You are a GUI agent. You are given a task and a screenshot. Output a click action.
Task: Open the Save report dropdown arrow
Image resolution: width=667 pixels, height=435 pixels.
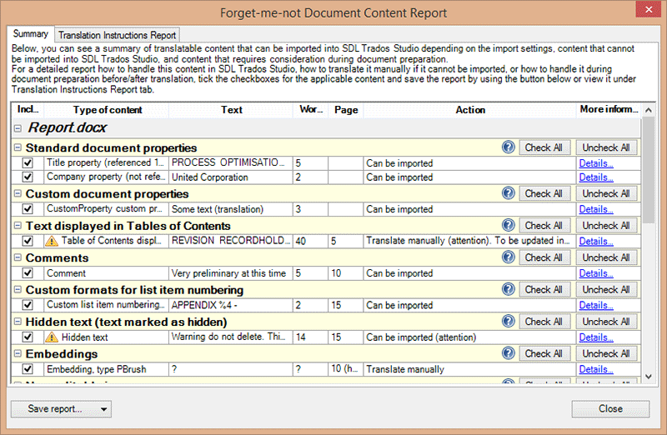pyautogui.click(x=103, y=409)
